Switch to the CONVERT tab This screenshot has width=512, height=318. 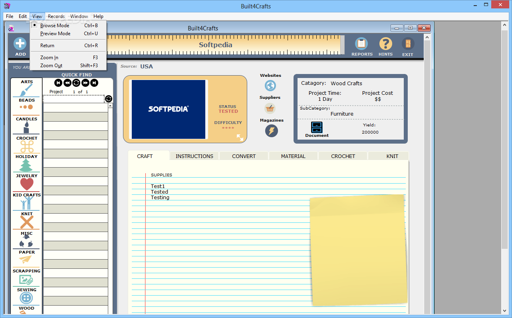click(x=244, y=156)
